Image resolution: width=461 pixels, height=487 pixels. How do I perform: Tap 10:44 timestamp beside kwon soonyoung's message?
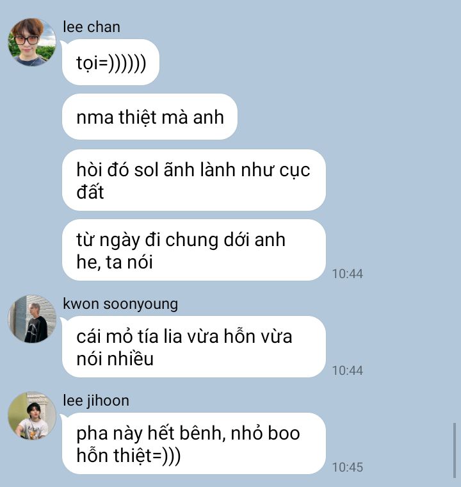348,370
